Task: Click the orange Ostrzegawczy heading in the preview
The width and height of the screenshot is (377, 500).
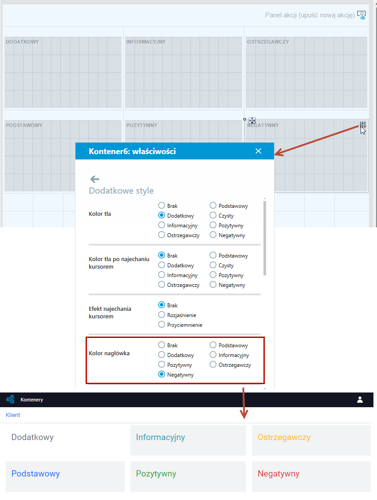Action: (x=284, y=437)
